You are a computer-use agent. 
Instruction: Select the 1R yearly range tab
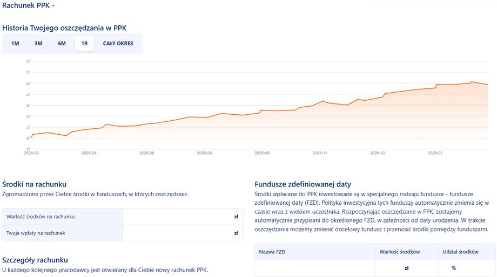pyautogui.click(x=84, y=44)
